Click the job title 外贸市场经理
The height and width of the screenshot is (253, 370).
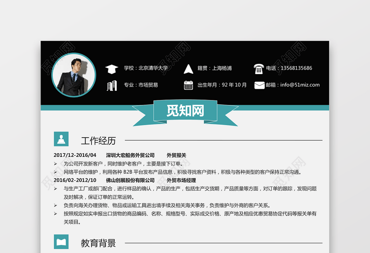click(181, 180)
